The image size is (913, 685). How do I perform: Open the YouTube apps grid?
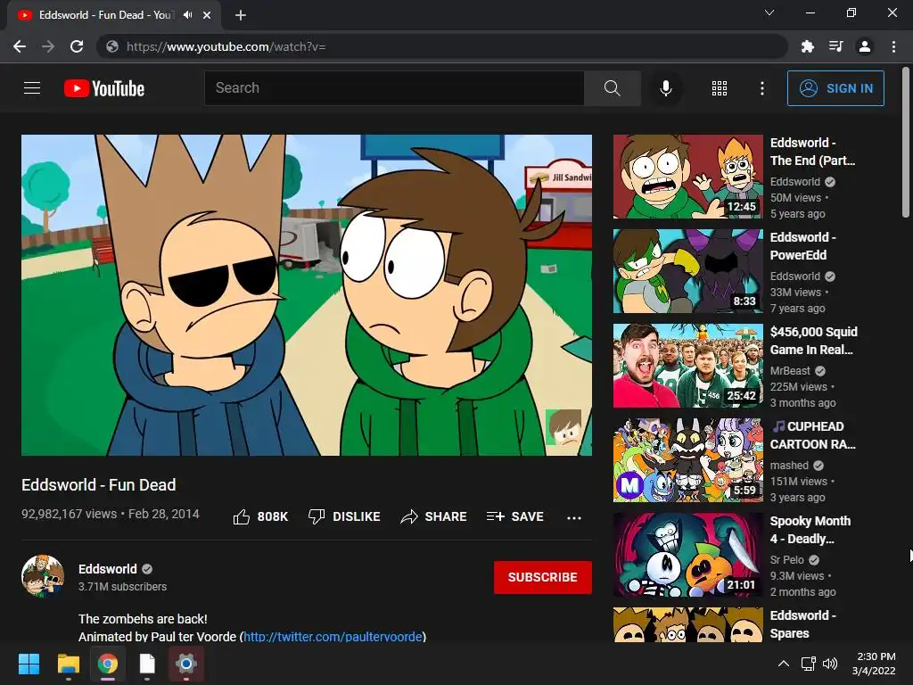click(x=720, y=88)
